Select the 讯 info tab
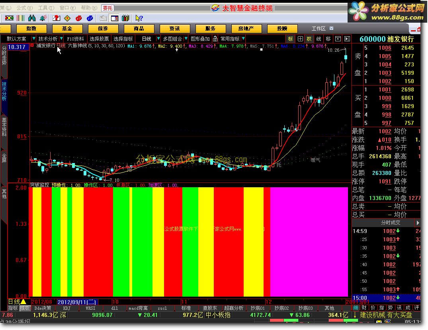The width and height of the screenshot is (428, 330). point(399,308)
